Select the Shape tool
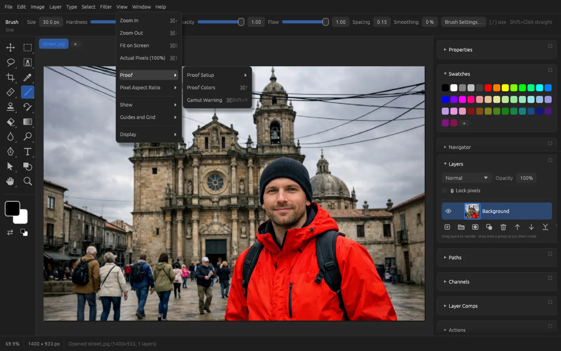 [28, 166]
